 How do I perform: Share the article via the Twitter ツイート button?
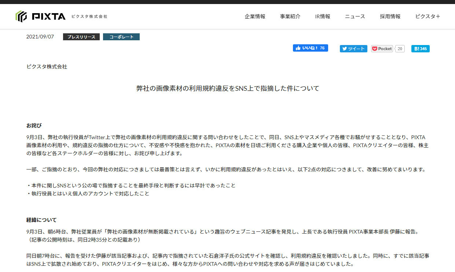(x=353, y=49)
